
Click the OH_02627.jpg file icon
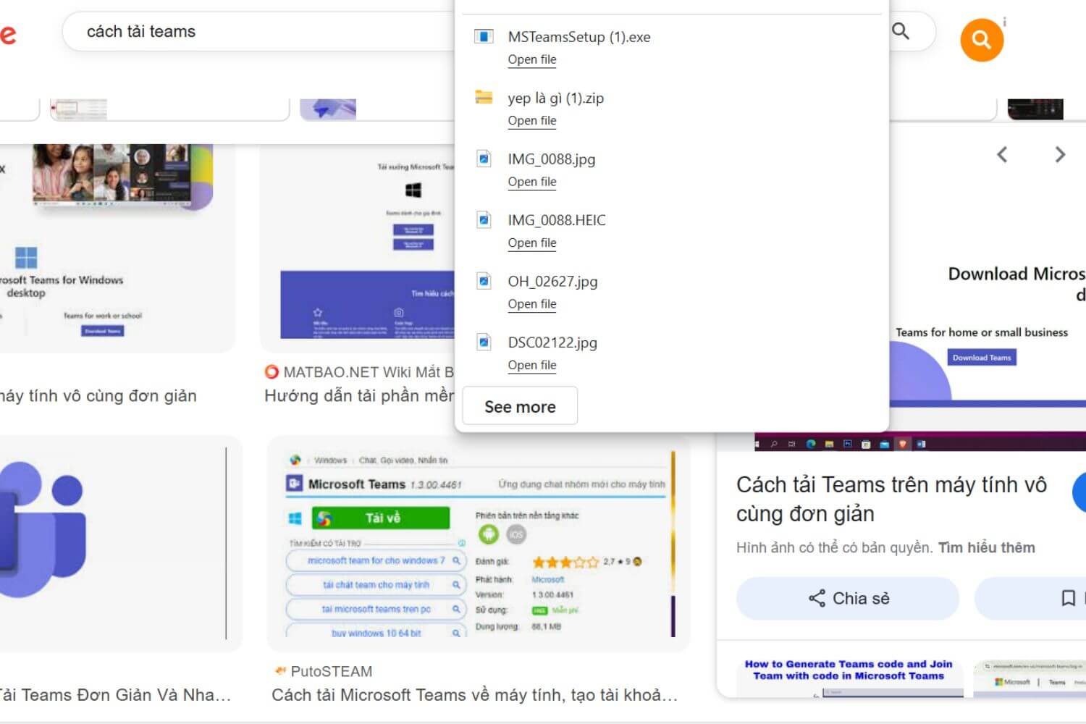pyautogui.click(x=484, y=281)
